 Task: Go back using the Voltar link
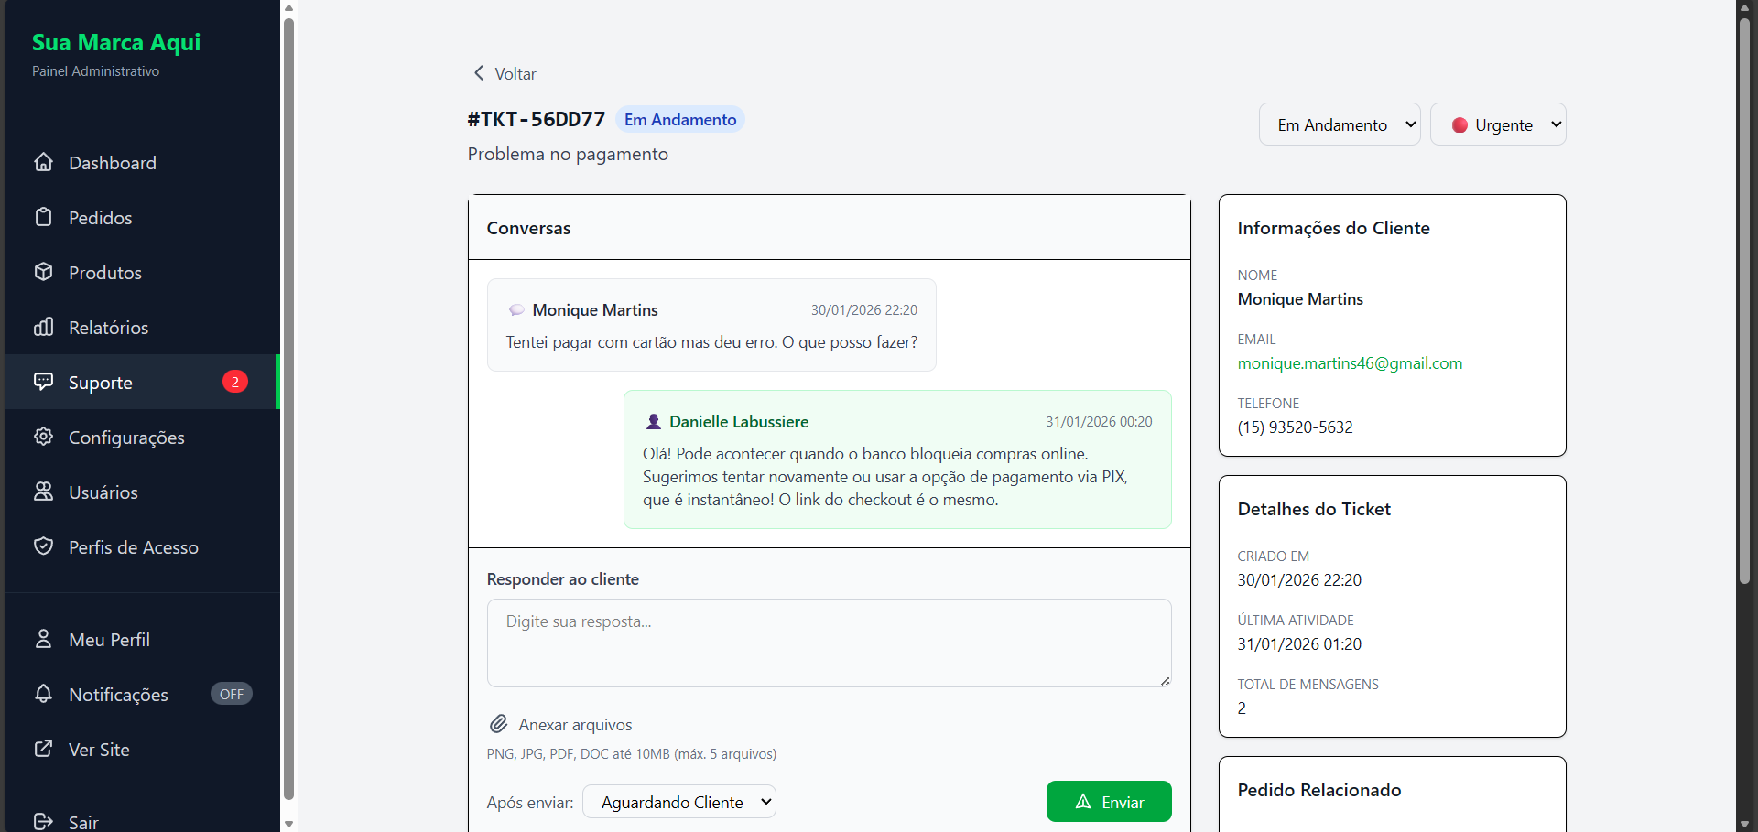tap(505, 74)
